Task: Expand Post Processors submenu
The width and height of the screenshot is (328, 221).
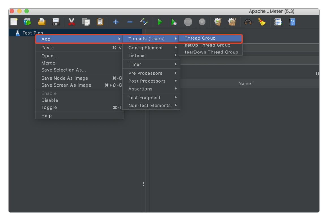Action: point(151,81)
